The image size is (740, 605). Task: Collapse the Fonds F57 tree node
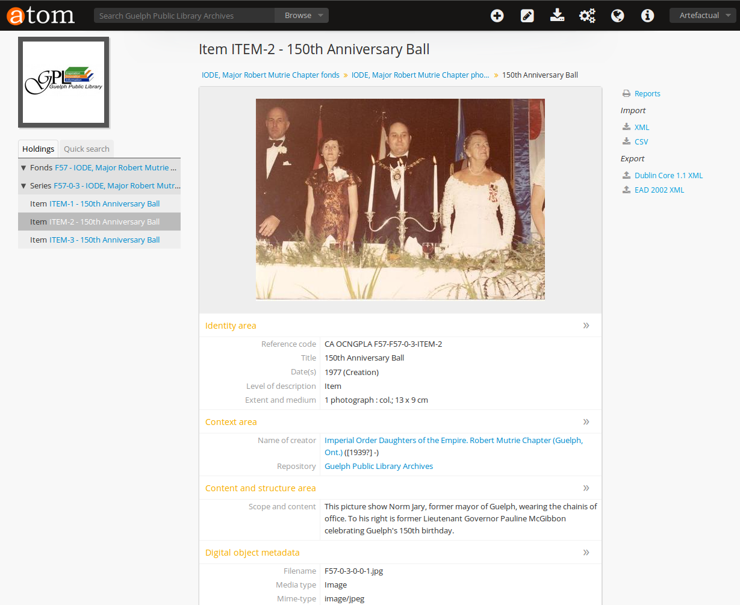pos(23,168)
